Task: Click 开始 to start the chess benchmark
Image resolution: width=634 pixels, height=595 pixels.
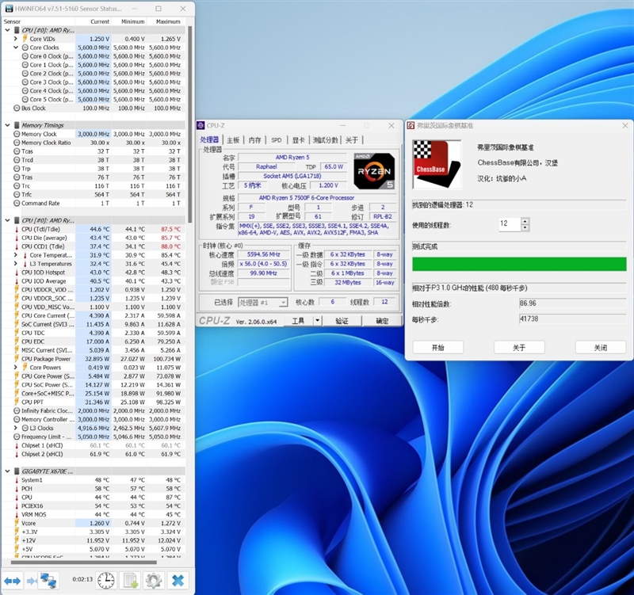Action: tap(438, 348)
